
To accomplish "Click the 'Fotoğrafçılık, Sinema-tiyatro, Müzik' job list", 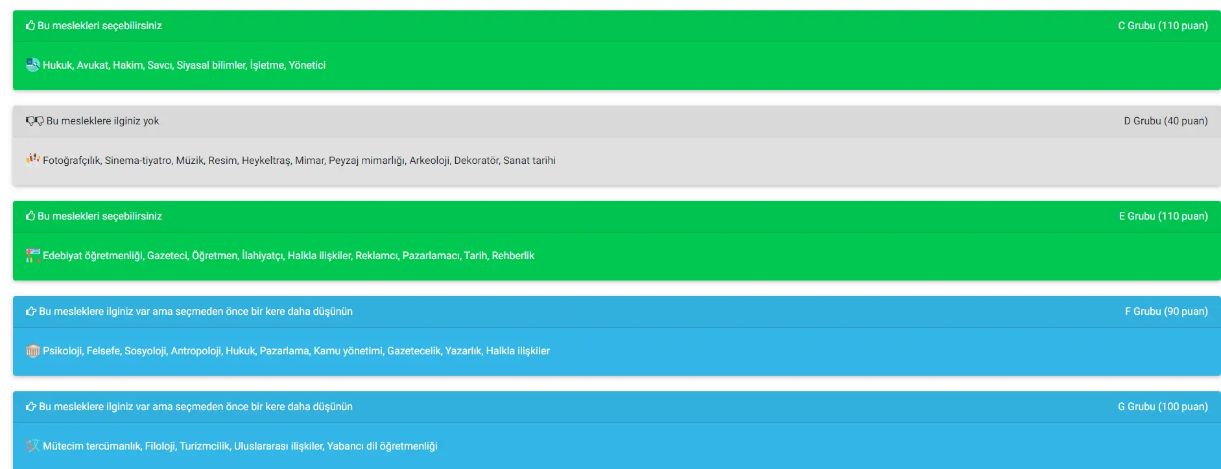I will tap(299, 161).
